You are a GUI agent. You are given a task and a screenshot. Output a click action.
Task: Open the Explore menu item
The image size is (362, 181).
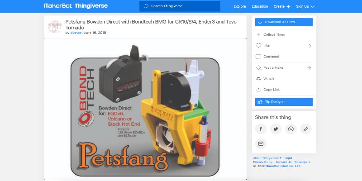point(240,6)
